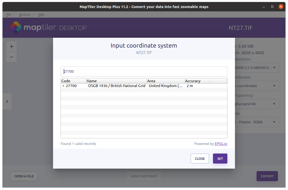
Task: Click the coordinate system search field
Action: pyautogui.click(x=144, y=71)
